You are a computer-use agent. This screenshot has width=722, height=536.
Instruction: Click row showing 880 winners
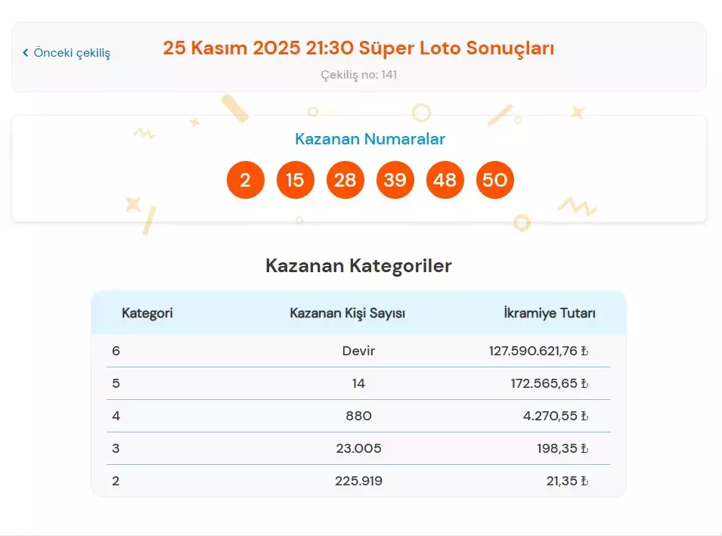(x=358, y=415)
